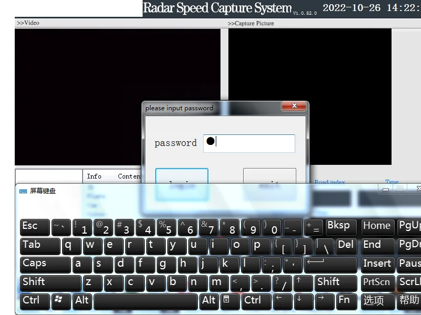Tap the Tab key on the on-screen keyboard
This screenshot has height=315, width=421.
click(x=40, y=246)
